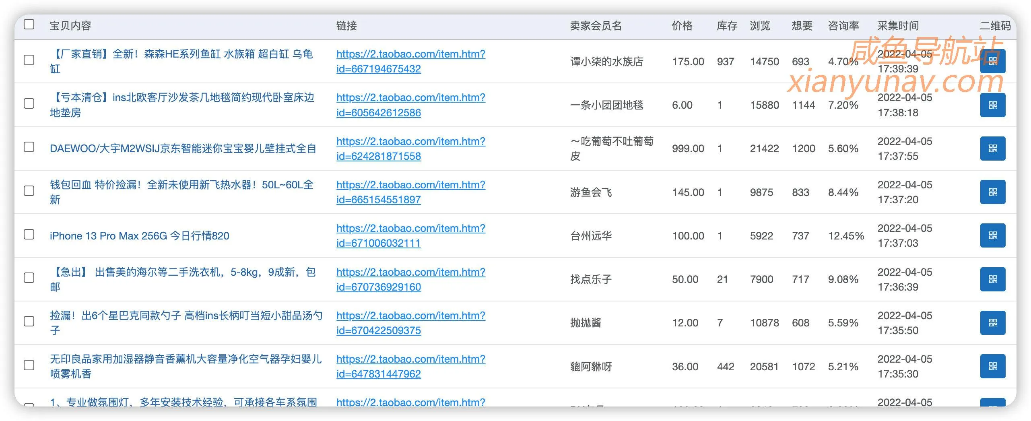Check the box for 森森HE系列鱼缸 row
This screenshot has height=421, width=1031.
pyautogui.click(x=29, y=60)
